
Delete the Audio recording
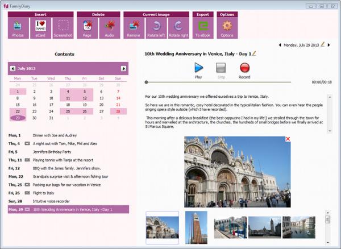109,28
